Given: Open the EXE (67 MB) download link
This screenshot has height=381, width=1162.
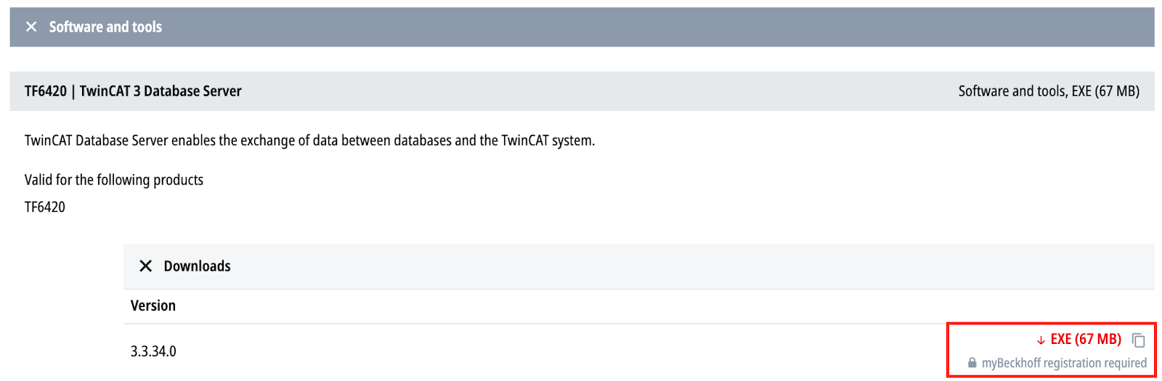Looking at the screenshot, I should (x=1086, y=339).
